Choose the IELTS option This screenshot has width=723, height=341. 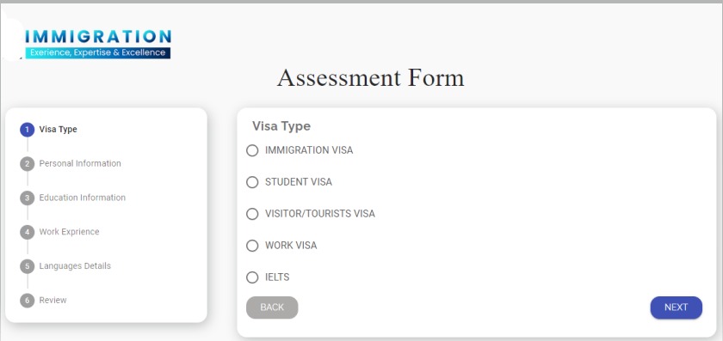[252, 277]
